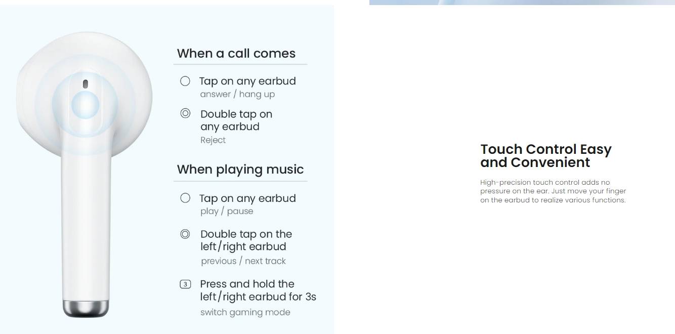This screenshot has width=675, height=334.
Task: Click the double-tap icon beside "Double tap on the left/right earbud"
Action: 185,234
